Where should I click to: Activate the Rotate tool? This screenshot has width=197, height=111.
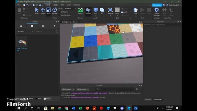54,11
